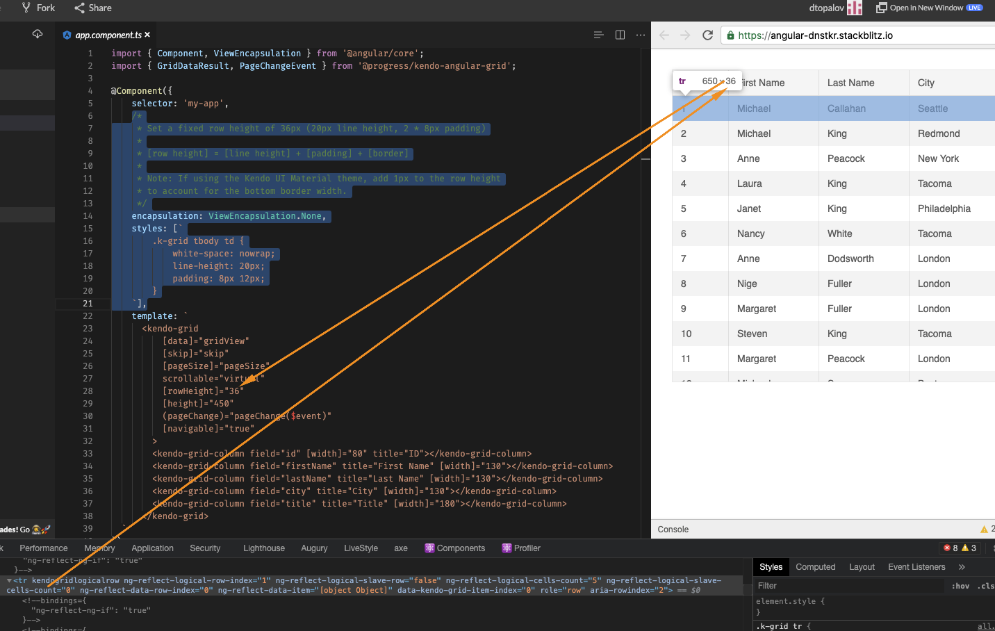Click the Console warning triangle icon

coord(984,530)
